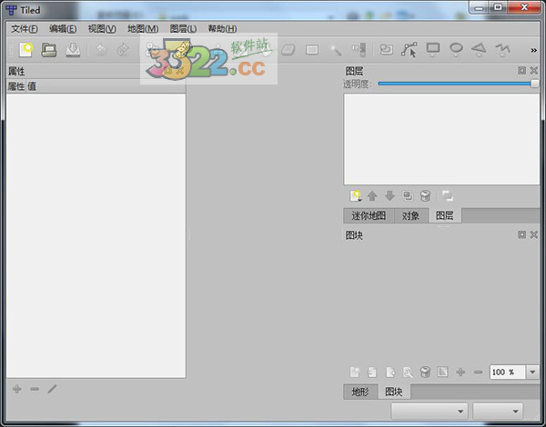Click the Open file folder icon

(49, 50)
